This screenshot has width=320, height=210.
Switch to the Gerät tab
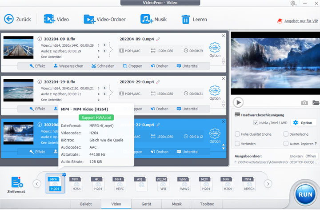pos(146,204)
